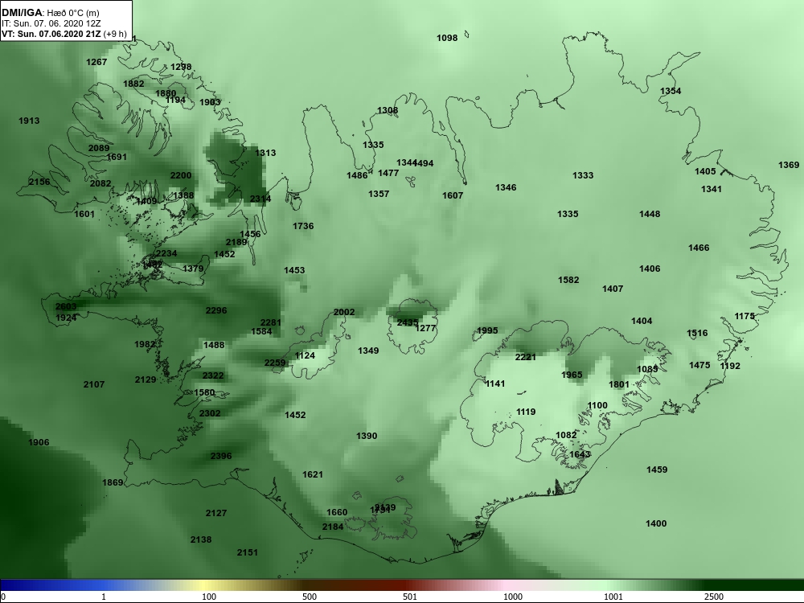The image size is (804, 603).
Task: Click the 1333 value
Action: tap(583, 175)
